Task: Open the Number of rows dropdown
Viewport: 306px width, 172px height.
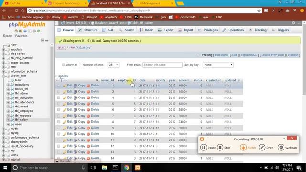Action: click(113, 65)
